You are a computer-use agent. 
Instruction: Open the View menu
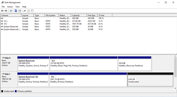pos(17,7)
